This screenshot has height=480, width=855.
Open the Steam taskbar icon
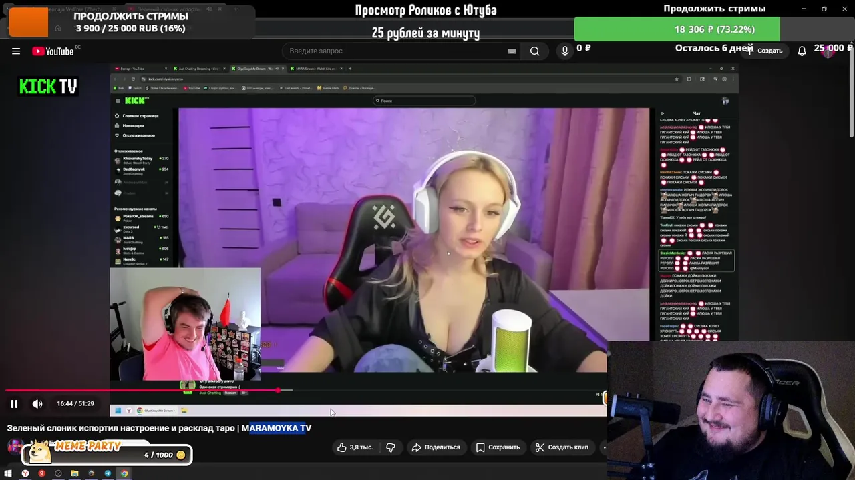(x=91, y=473)
